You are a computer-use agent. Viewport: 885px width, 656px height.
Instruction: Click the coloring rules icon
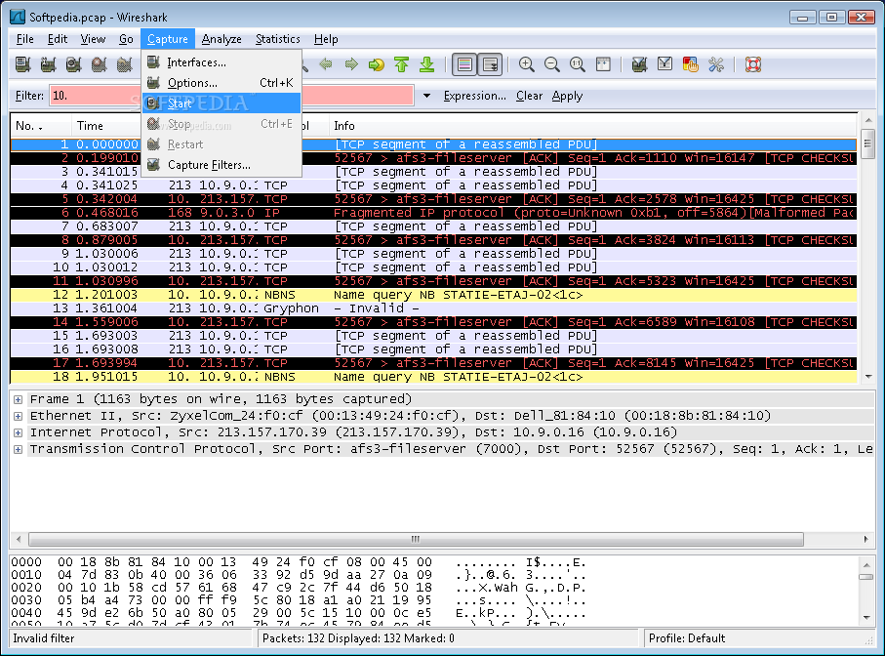click(690, 64)
